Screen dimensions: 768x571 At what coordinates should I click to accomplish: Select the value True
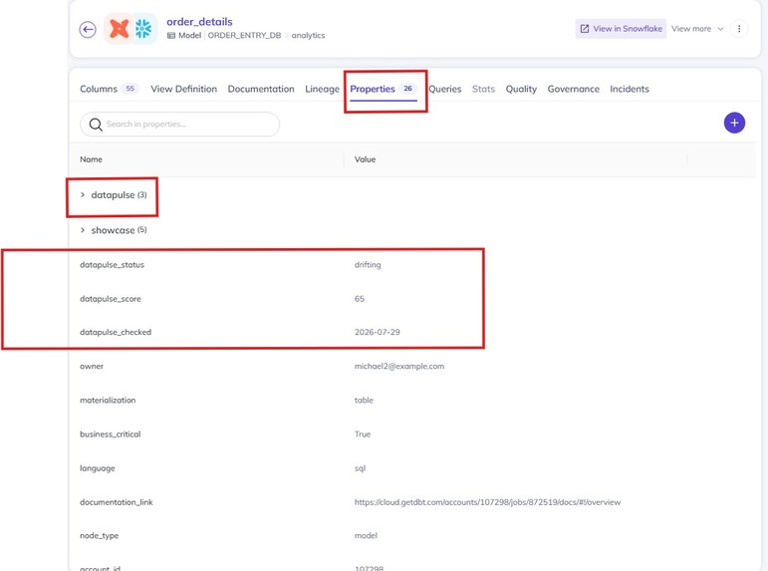[x=363, y=434]
